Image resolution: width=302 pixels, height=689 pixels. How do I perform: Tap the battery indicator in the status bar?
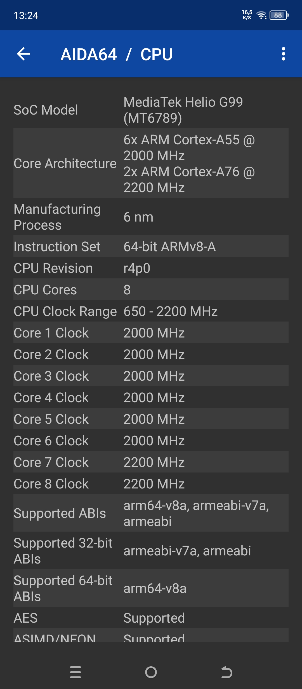coord(279,15)
